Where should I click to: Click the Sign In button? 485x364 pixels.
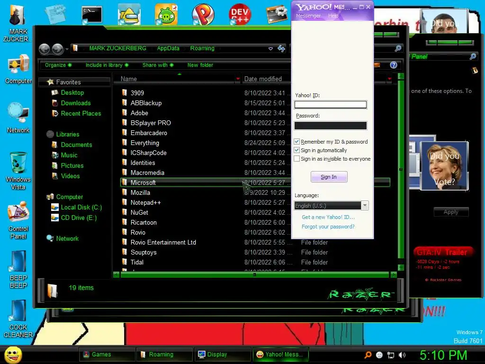point(329,177)
